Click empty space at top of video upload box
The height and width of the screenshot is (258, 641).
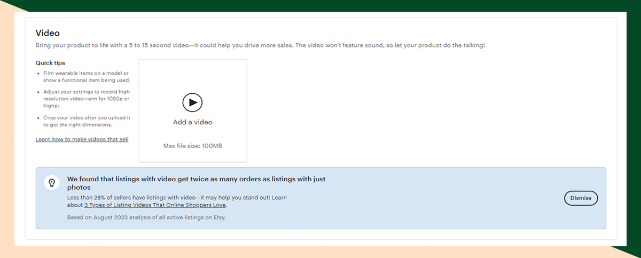(192, 72)
